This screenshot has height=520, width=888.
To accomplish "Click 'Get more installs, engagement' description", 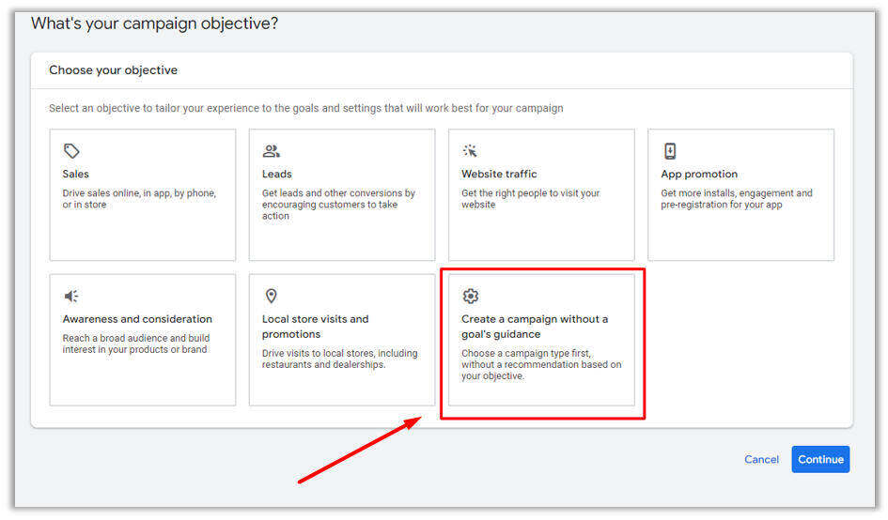I will pos(736,199).
